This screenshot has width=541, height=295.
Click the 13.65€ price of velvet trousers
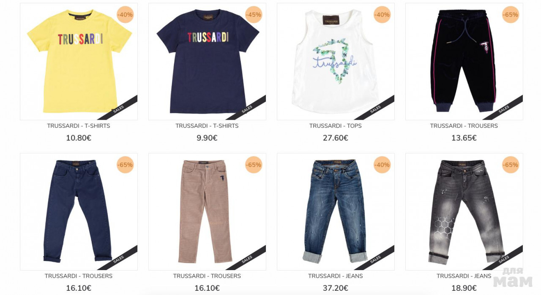(x=464, y=138)
